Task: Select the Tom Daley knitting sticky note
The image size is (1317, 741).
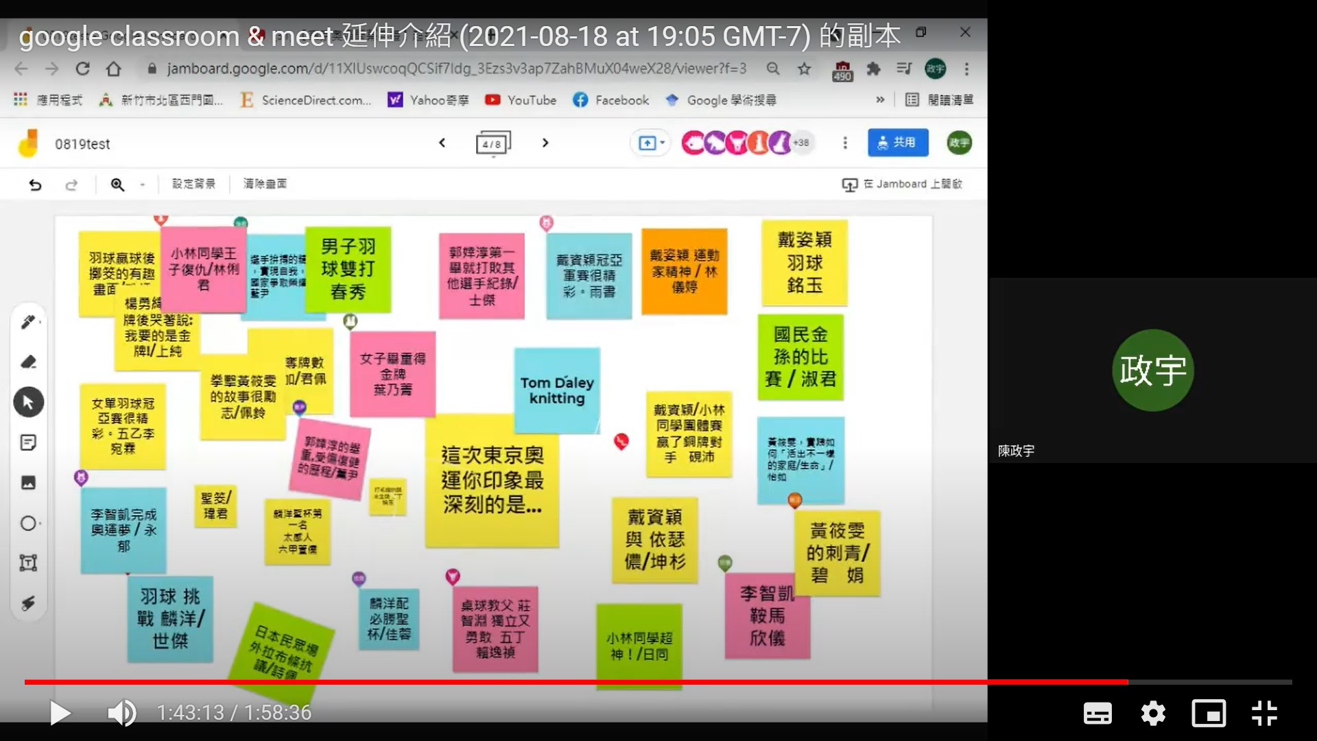Action: coord(556,390)
